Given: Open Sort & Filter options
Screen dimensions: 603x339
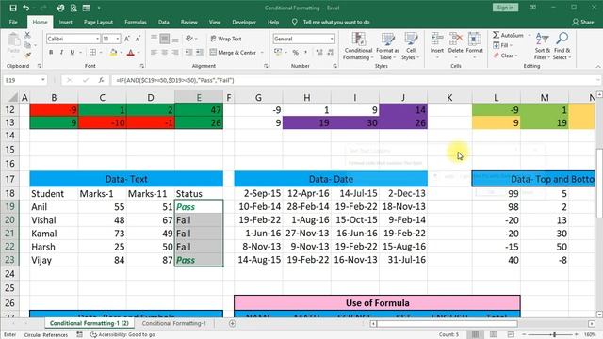Looking at the screenshot, I should 542,46.
